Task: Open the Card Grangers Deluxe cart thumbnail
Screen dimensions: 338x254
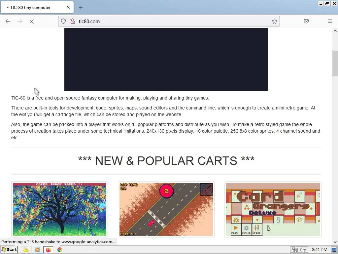Action: (273, 209)
